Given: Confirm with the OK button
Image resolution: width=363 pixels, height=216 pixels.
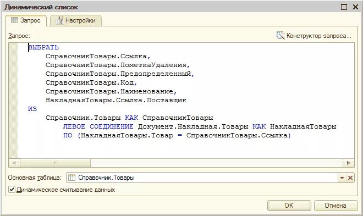Looking at the screenshot, I should click(x=289, y=206).
